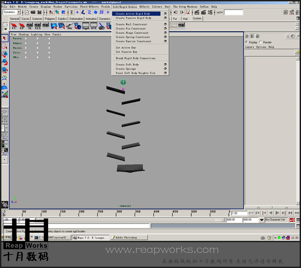Open Paint Soft Body Weights options box

(x=165, y=73)
